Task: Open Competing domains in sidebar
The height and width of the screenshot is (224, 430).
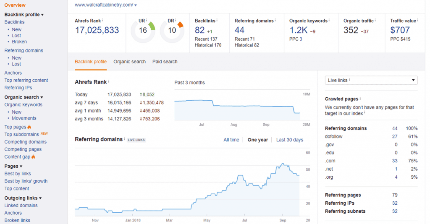Action: coord(26,142)
